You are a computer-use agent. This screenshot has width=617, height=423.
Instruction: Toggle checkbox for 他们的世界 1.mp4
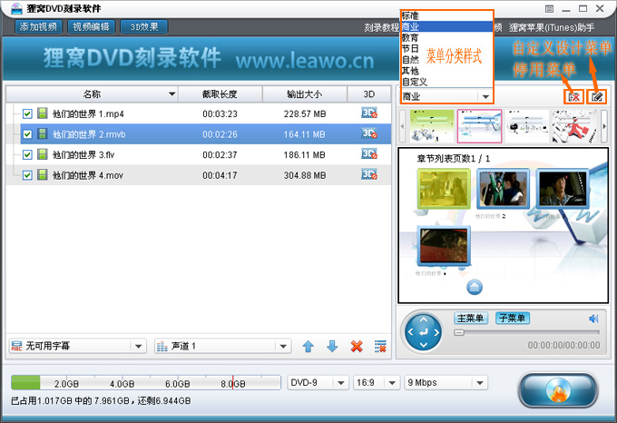pyautogui.click(x=27, y=113)
